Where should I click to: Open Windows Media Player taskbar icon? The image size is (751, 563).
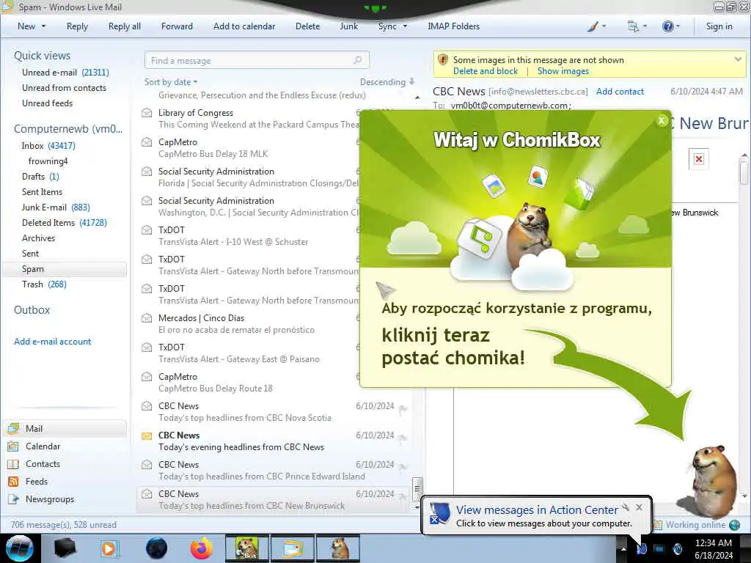(109, 548)
